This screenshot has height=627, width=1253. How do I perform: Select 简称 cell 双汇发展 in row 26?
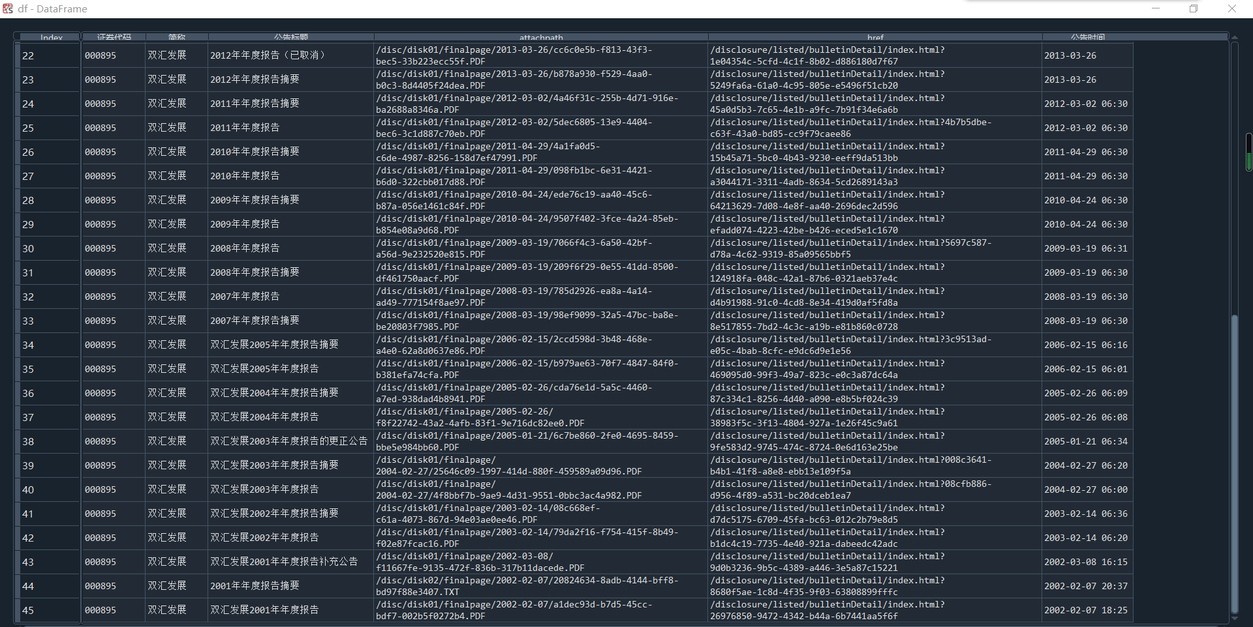[x=176, y=152]
